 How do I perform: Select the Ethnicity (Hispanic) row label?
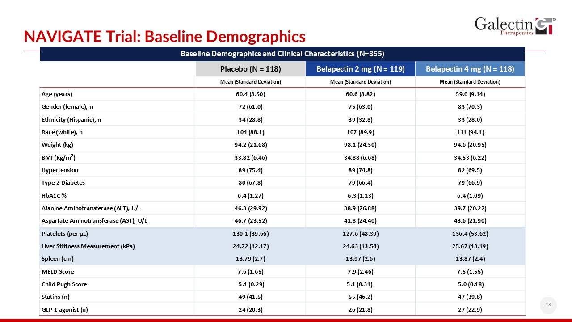tap(71, 120)
